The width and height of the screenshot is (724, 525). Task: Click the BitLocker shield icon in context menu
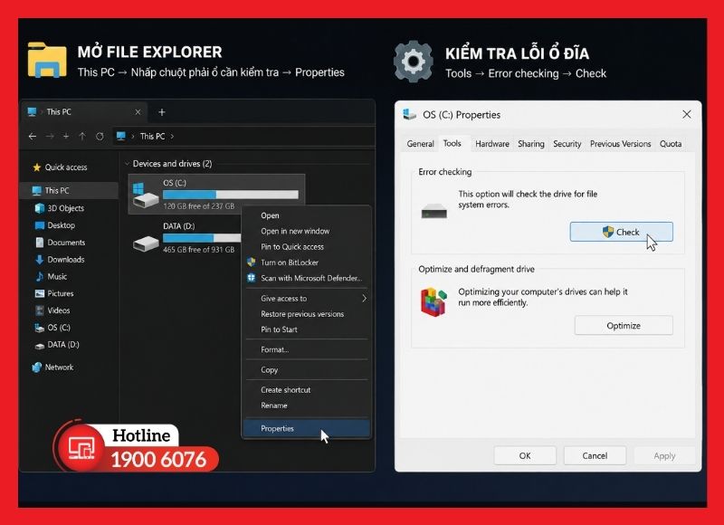[x=252, y=262]
